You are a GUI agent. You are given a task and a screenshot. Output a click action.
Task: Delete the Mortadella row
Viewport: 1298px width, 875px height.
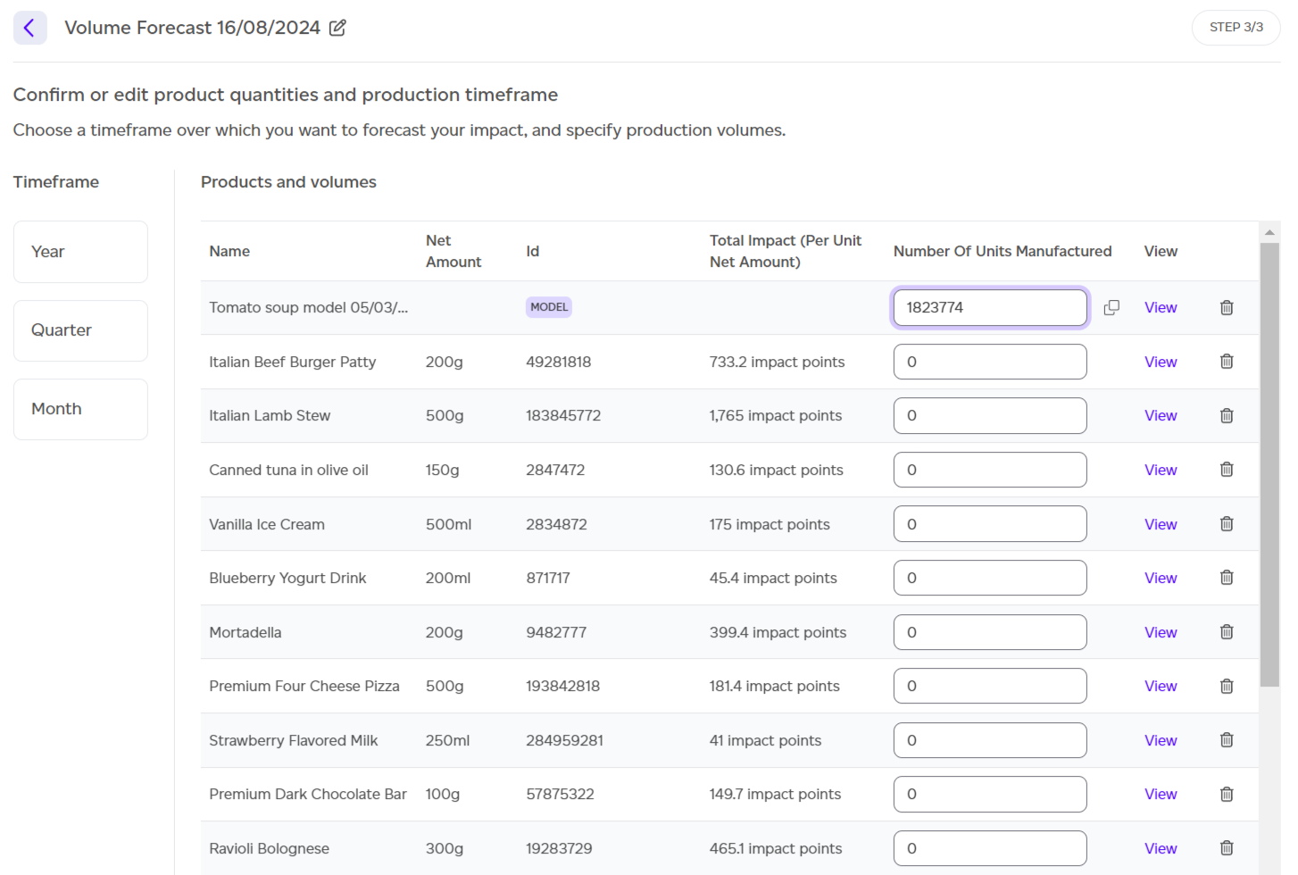click(1227, 632)
